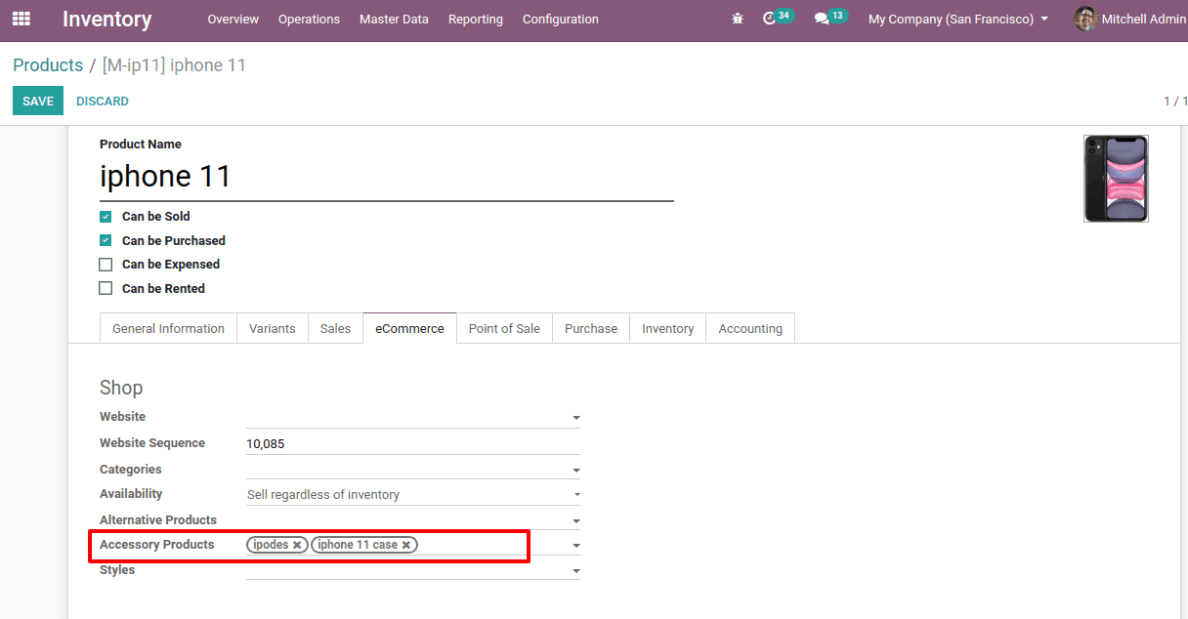Open the Overview menu
The image size is (1188, 619).
tap(233, 19)
